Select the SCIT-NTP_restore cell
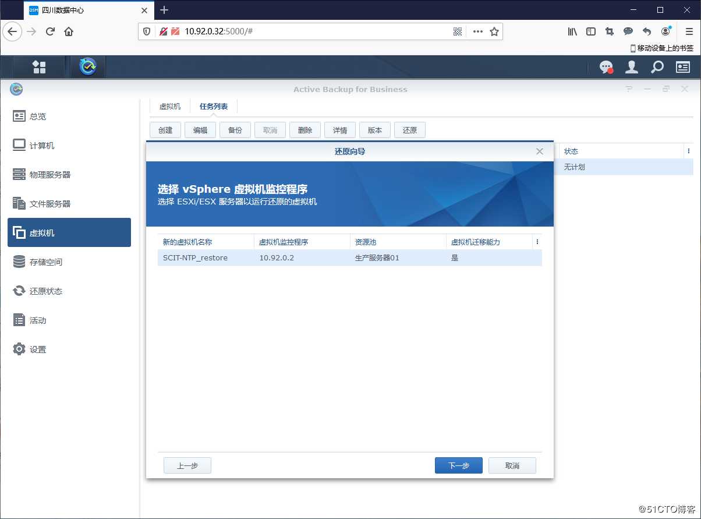Screen dimensions: 701x519 (x=206, y=257)
